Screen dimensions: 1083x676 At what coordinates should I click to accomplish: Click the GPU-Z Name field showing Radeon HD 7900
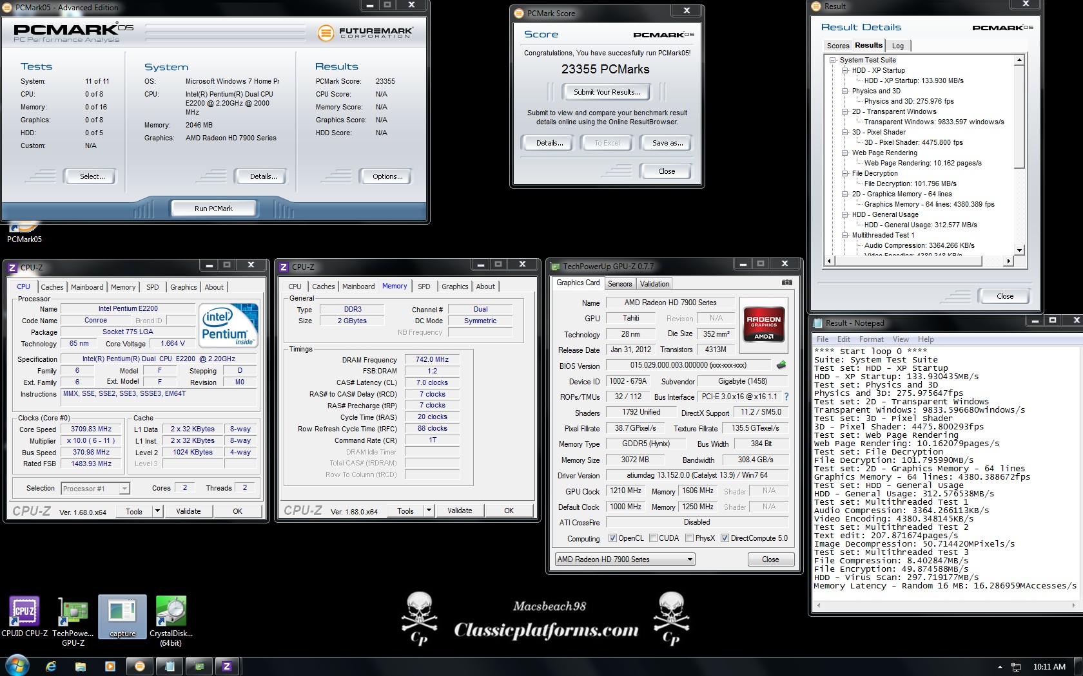tap(670, 303)
